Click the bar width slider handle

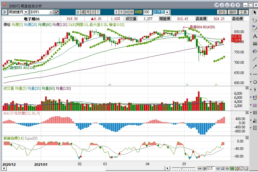tap(182, 168)
